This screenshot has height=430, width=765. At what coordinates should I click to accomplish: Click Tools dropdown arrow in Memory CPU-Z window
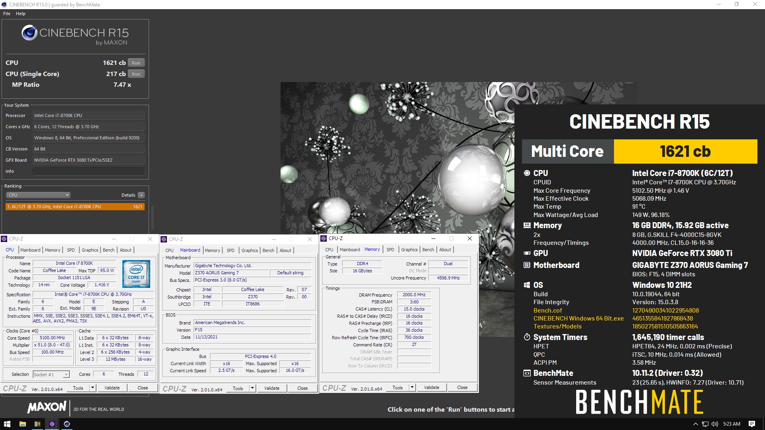(412, 387)
